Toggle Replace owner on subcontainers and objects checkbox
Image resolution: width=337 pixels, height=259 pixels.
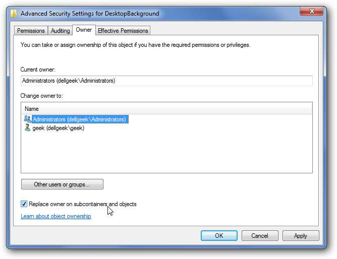(24, 204)
